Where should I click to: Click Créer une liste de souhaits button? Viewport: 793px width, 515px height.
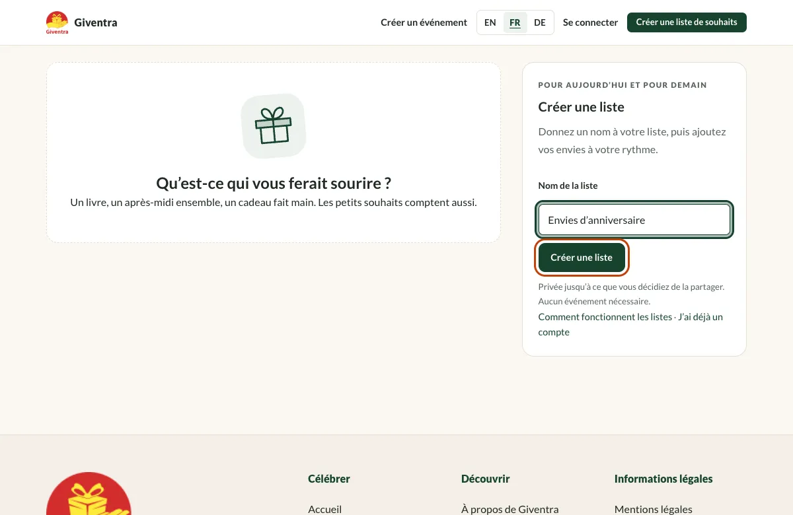coord(687,22)
